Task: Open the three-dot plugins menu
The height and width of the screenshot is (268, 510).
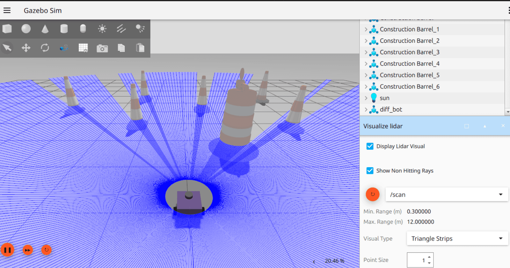Action: point(509,11)
